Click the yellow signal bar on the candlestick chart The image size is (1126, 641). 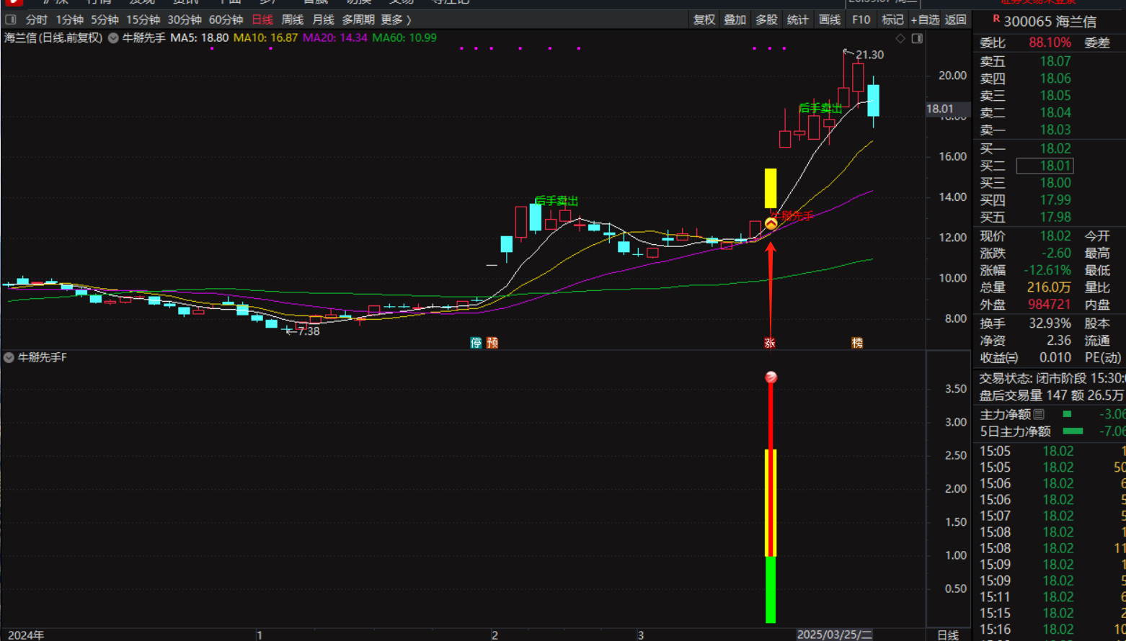(771, 188)
